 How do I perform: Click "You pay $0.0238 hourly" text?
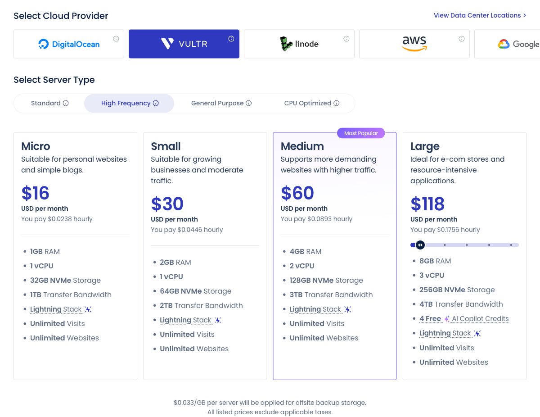pyautogui.click(x=57, y=219)
